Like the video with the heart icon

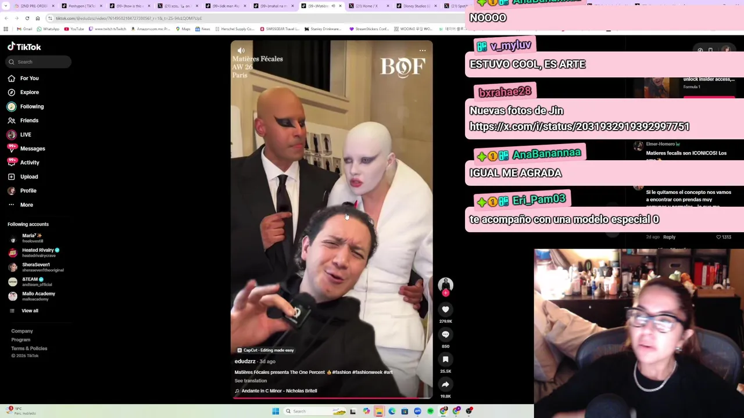coord(445,309)
